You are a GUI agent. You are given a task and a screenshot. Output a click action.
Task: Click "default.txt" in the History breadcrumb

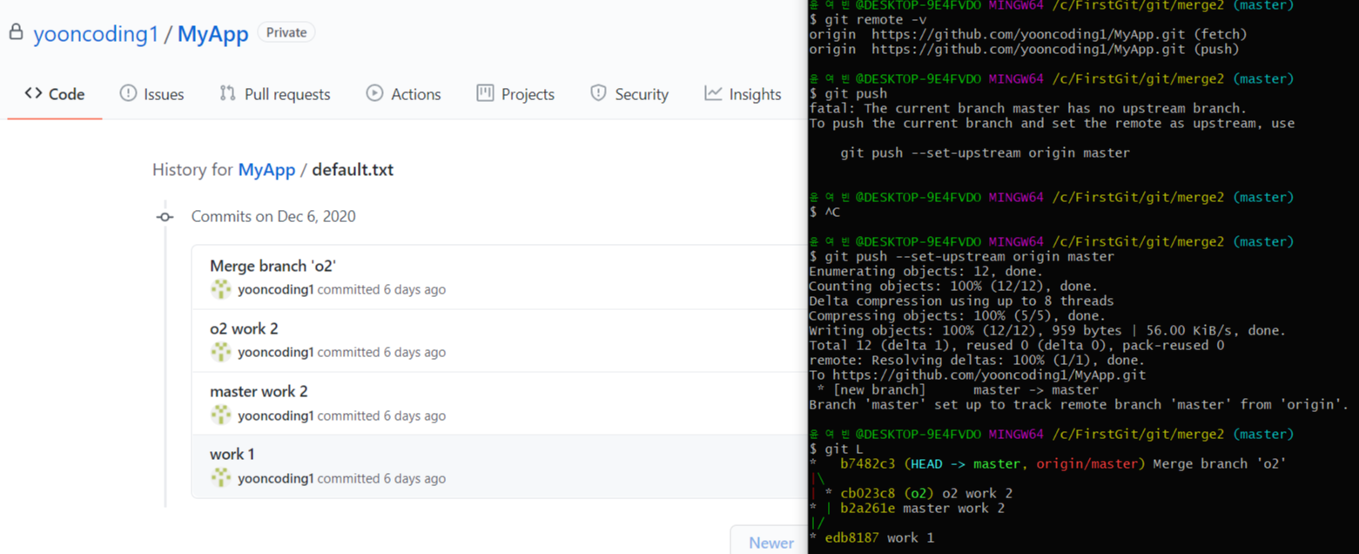tap(353, 170)
